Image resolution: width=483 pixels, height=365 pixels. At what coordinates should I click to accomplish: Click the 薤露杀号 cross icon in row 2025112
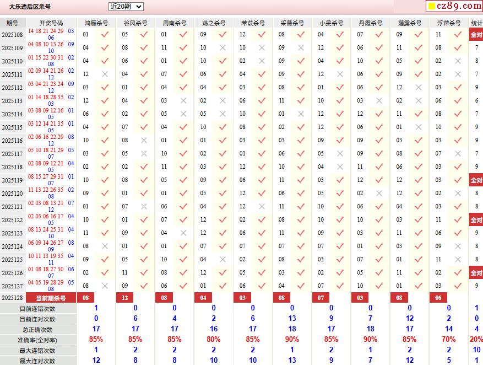tap(419, 88)
